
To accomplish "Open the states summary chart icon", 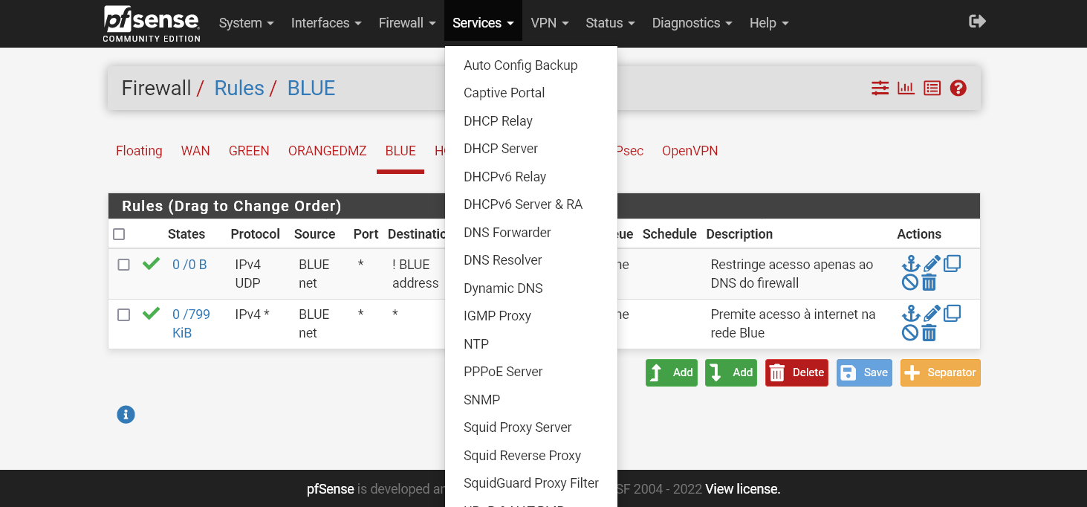I will coord(906,88).
